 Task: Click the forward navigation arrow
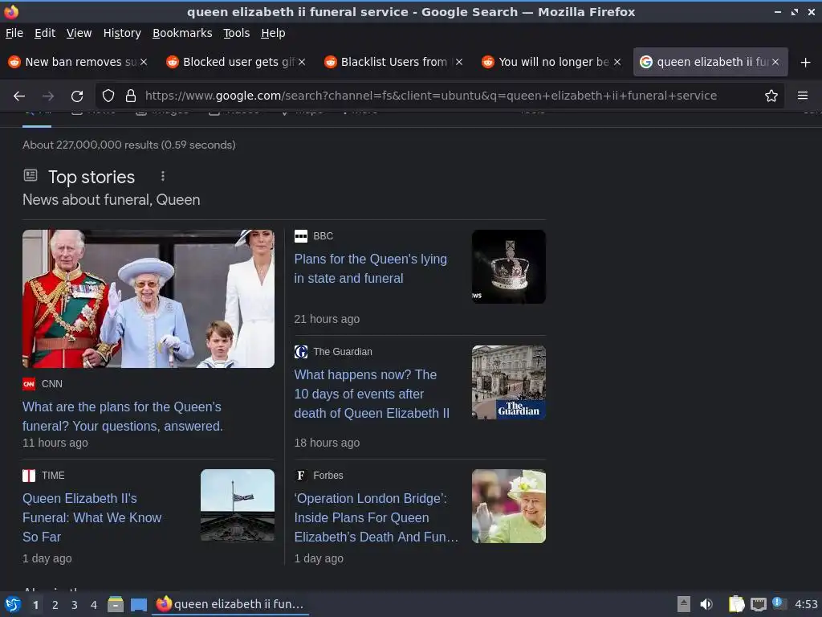(48, 96)
